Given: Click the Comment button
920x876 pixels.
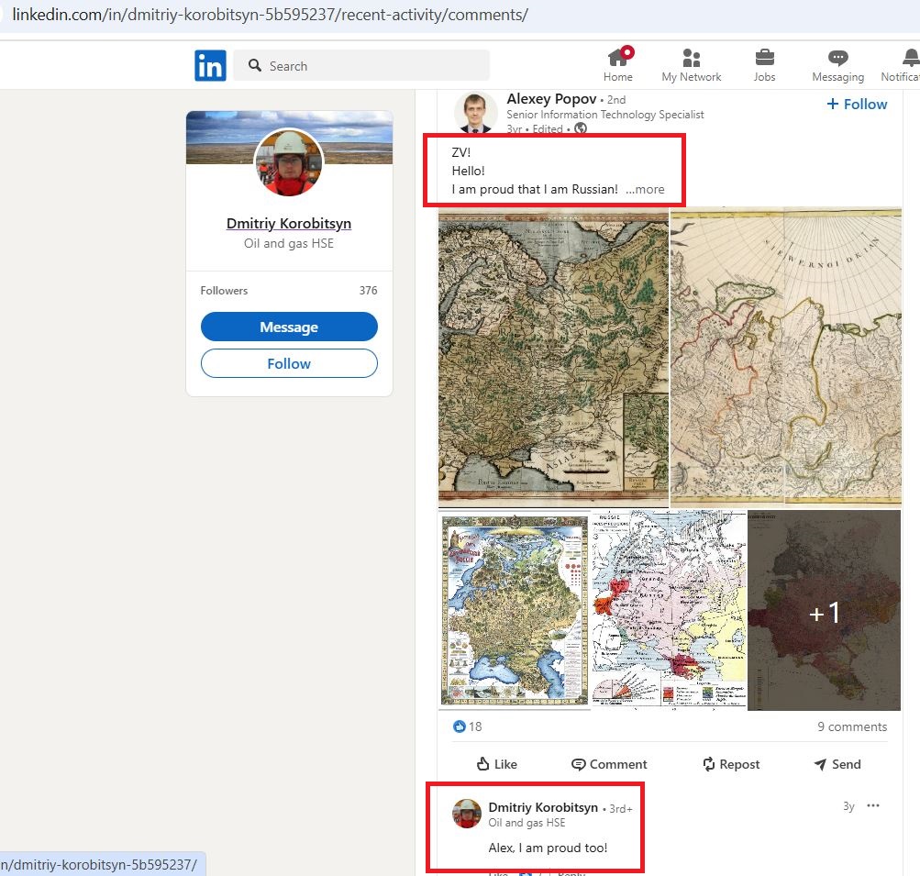Looking at the screenshot, I should pos(609,764).
